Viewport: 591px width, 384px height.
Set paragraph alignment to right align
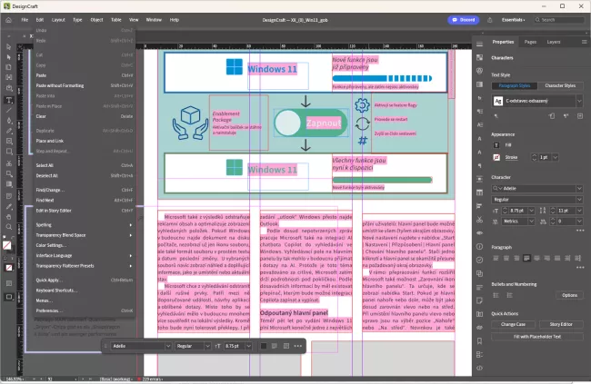tap(516, 258)
